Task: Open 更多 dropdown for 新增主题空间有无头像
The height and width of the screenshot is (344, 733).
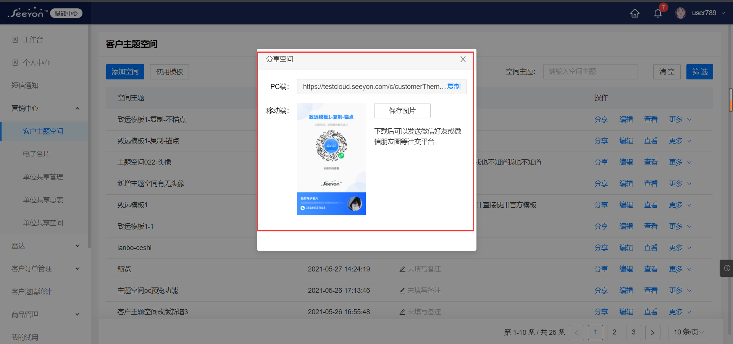Action: click(680, 184)
